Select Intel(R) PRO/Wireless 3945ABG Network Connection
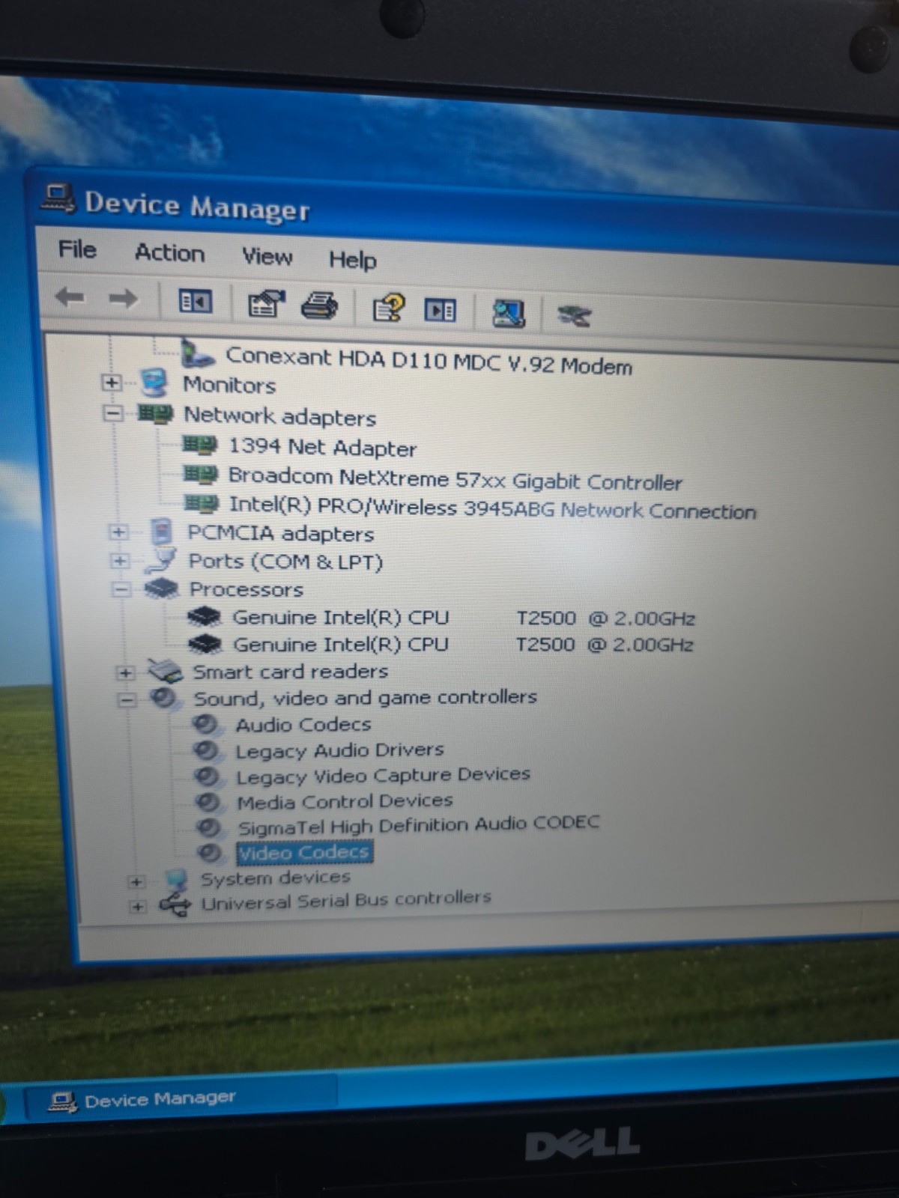Viewport: 899px width, 1198px height. (492, 508)
